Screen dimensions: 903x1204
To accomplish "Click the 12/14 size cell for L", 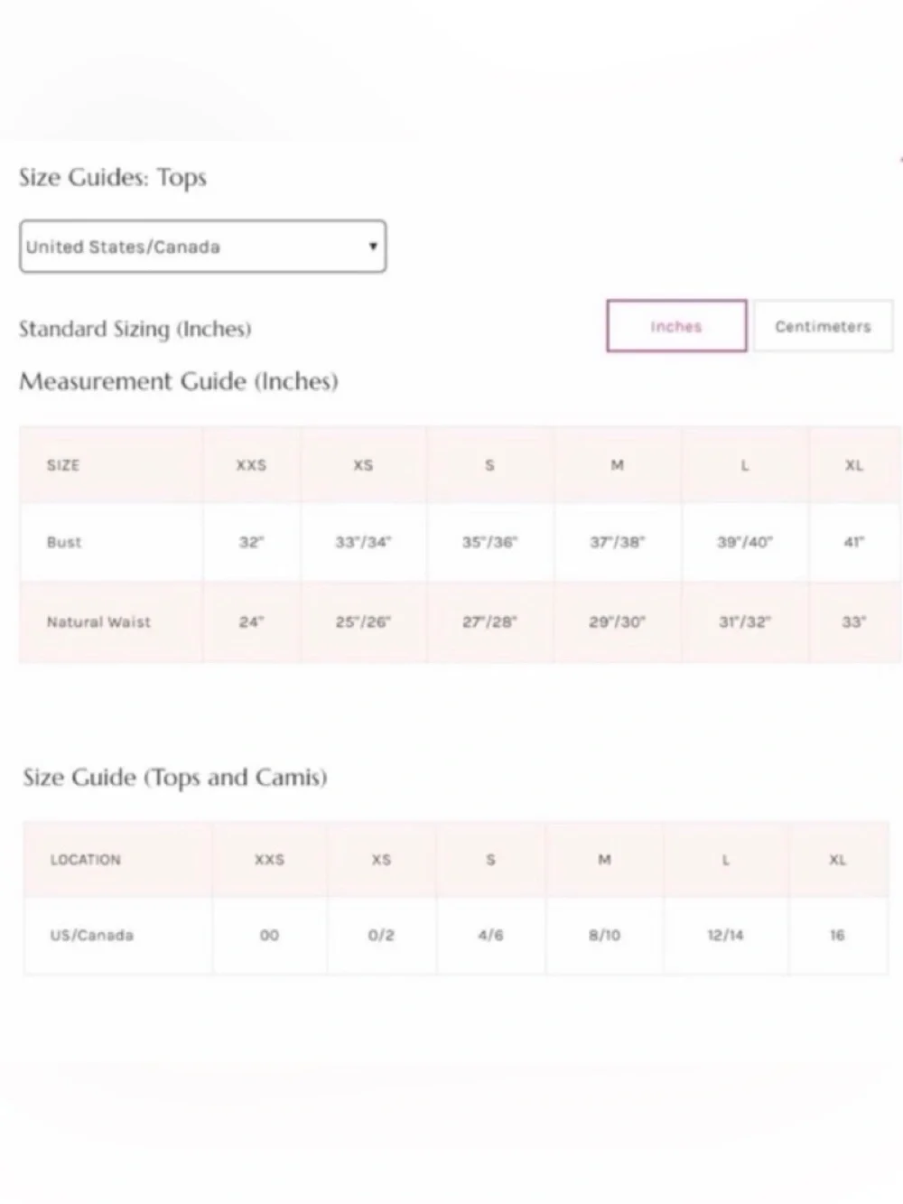I will (x=725, y=936).
